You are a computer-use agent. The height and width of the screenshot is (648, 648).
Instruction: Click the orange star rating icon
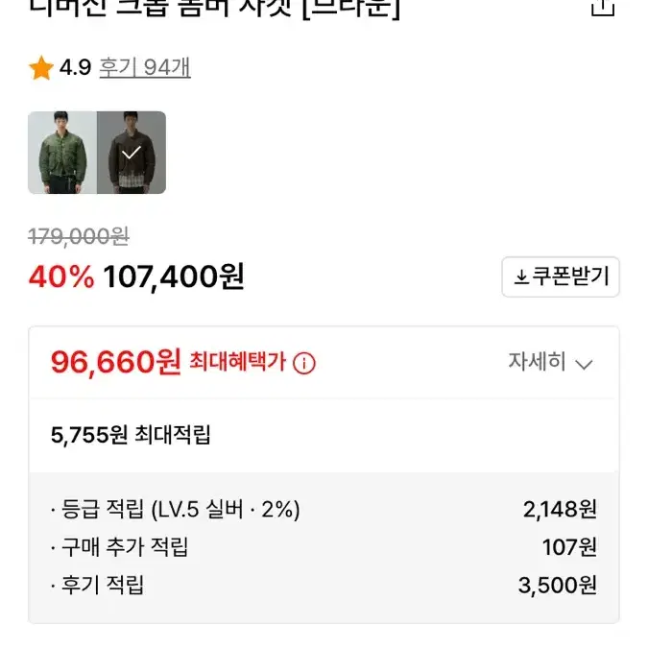click(41, 68)
